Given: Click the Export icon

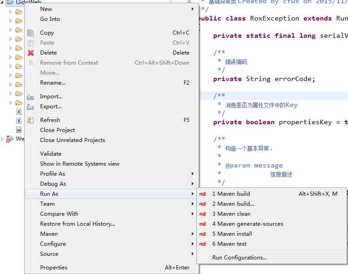Looking at the screenshot, I should (31, 107).
